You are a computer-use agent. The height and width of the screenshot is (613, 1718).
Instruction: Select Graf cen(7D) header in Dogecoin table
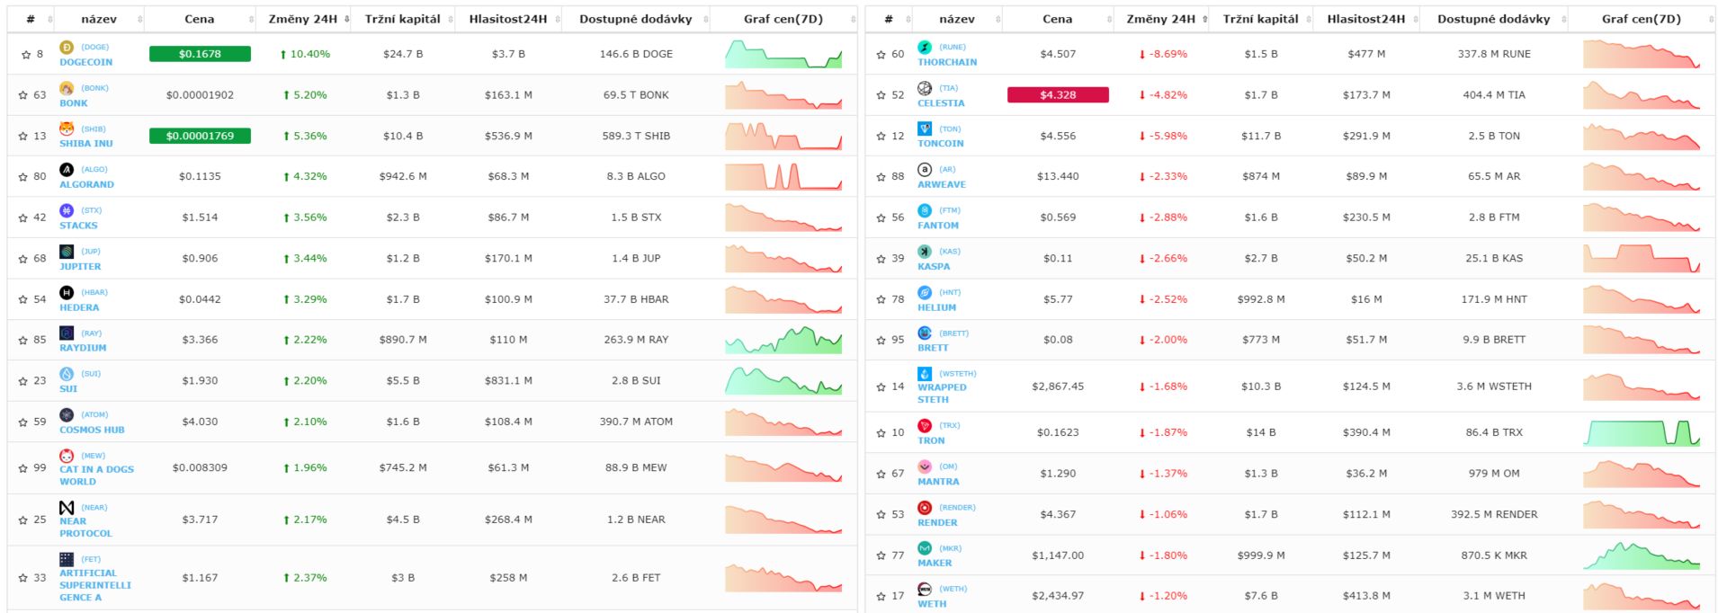783,19
